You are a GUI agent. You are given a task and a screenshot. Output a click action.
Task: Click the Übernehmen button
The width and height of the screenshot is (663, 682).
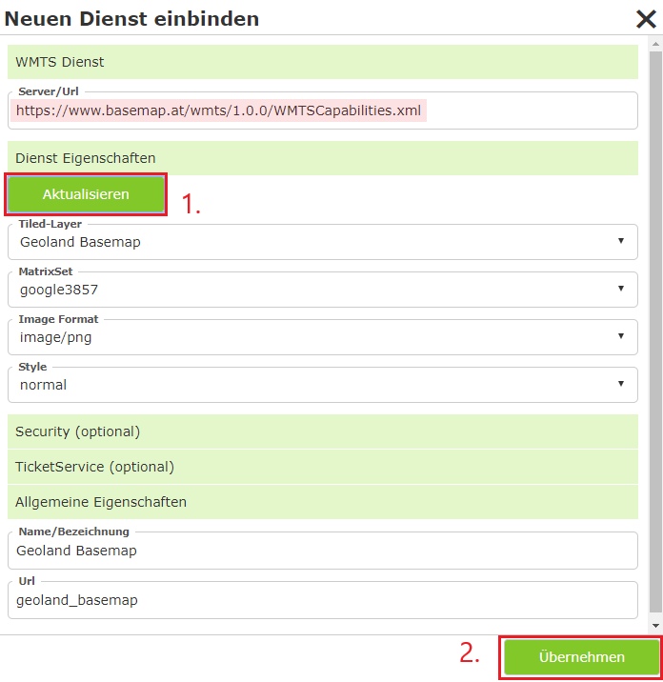(581, 657)
